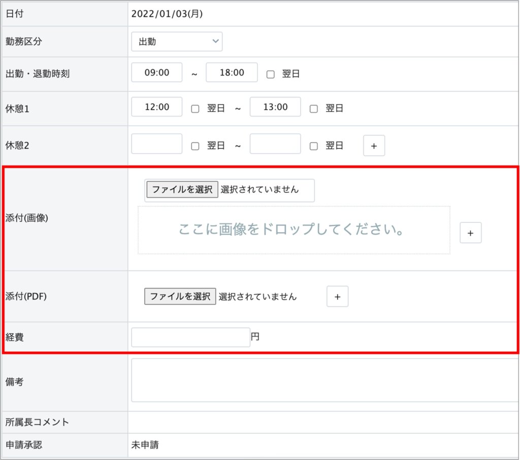Viewport: 520px width, 460px height.
Task: Click the 休憩1 start time field showing 12:00
Action: (156, 107)
